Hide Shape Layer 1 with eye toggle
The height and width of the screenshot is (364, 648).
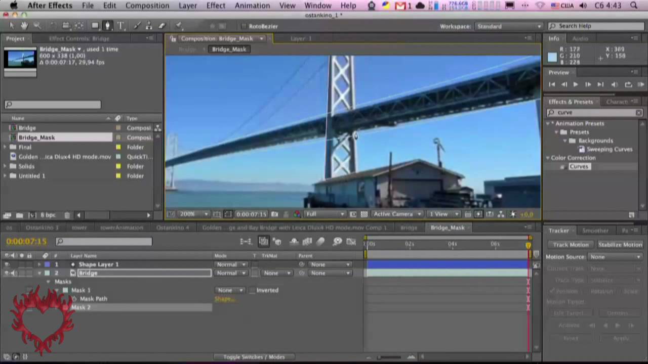coord(7,264)
